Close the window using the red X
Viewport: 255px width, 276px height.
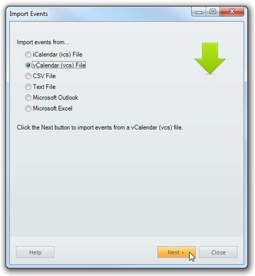click(232, 12)
